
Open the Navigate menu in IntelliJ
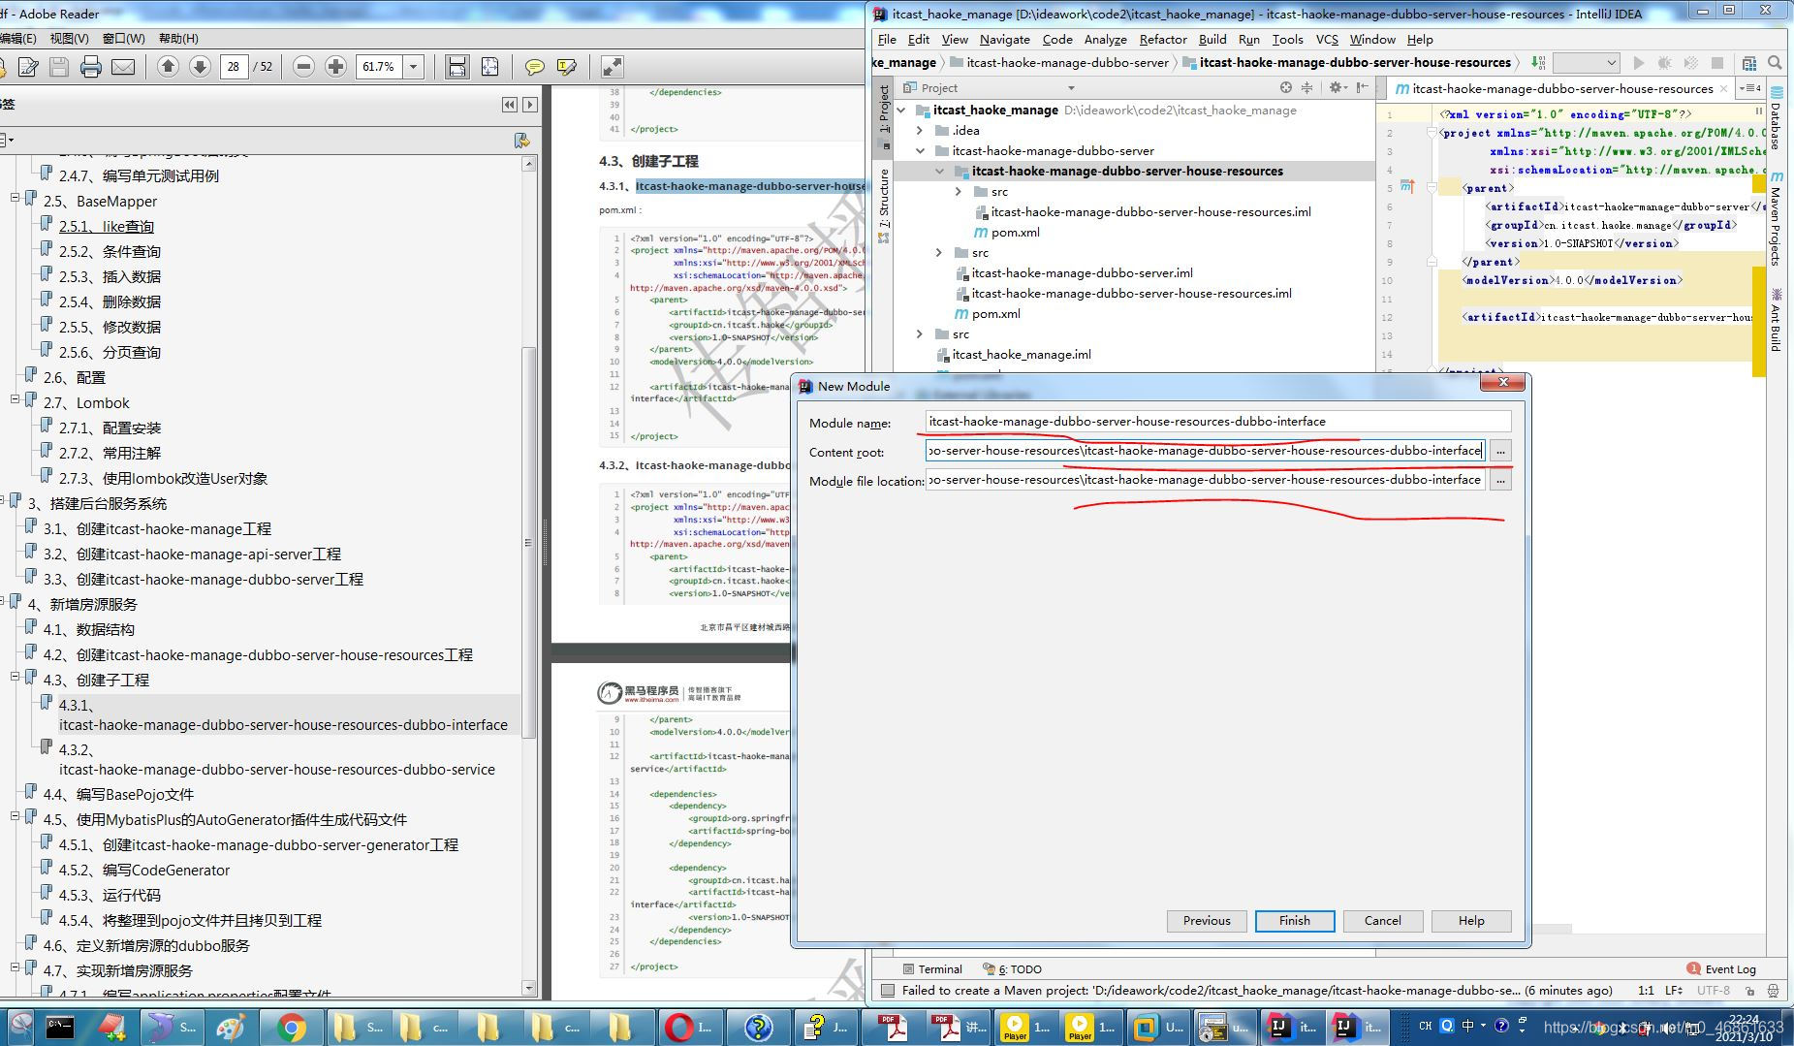(1004, 39)
